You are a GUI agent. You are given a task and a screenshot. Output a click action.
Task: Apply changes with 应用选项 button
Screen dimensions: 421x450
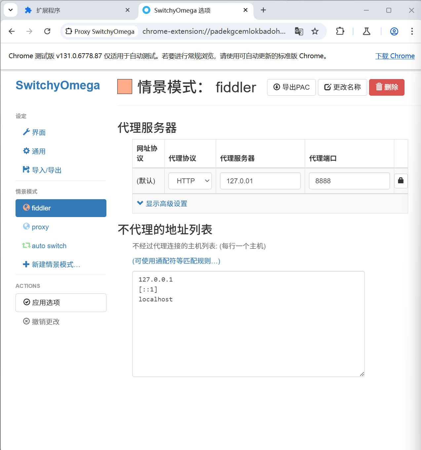[61, 303]
